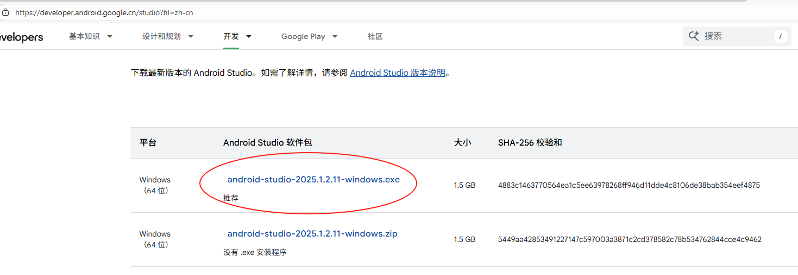Click the 1.5 GB size in zip row
Screen dimensions: 798x275
point(464,239)
